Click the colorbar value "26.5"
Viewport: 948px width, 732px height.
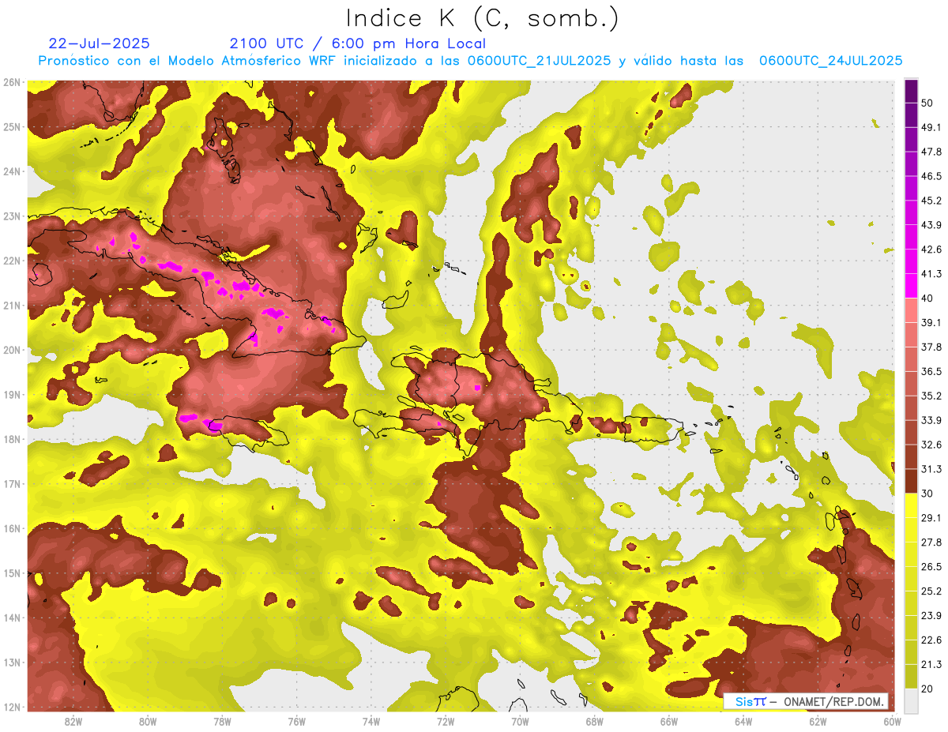click(931, 566)
